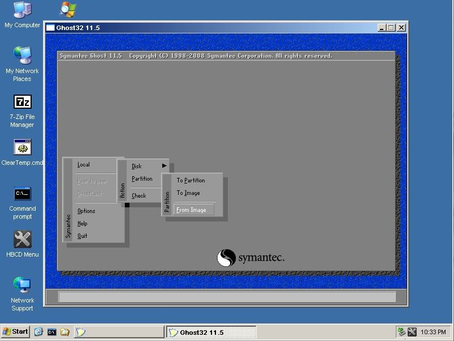
Task: Open the My Computer desktop icon
Action: 22,15
